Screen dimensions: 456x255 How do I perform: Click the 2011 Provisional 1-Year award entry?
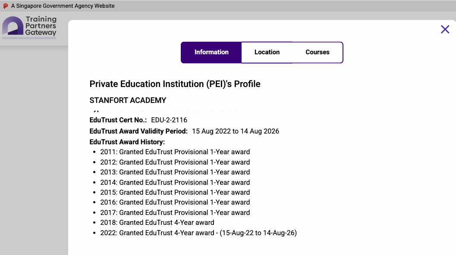coord(175,152)
